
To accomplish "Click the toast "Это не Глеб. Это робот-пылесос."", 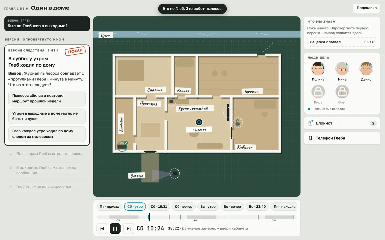I will tap(192, 9).
